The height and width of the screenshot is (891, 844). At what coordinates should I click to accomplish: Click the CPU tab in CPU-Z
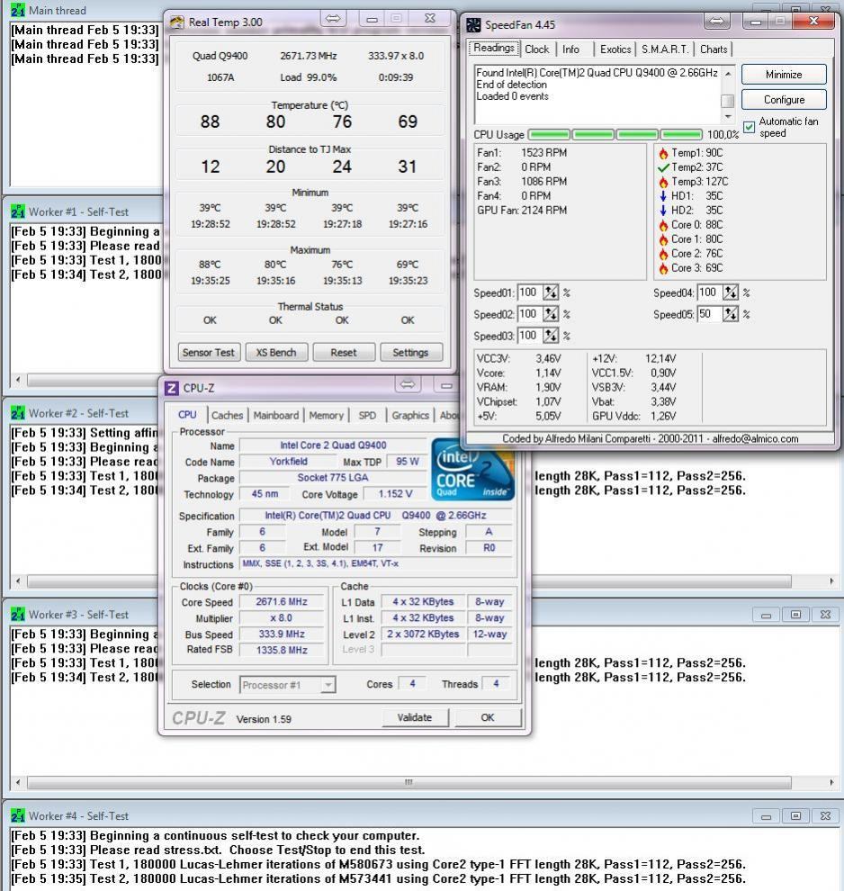tap(187, 415)
